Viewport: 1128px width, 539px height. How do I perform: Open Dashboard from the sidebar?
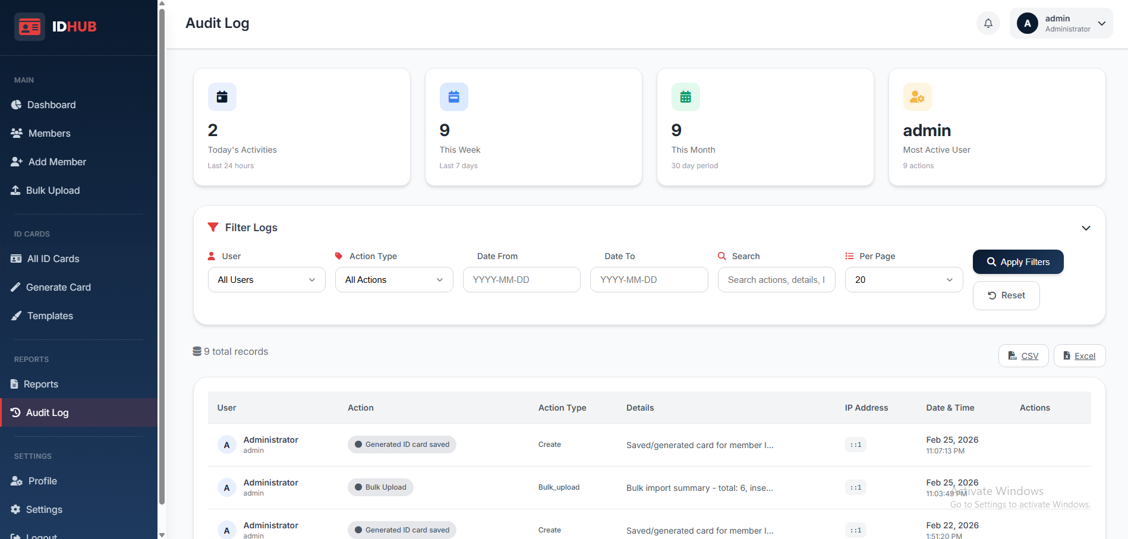[51, 105]
